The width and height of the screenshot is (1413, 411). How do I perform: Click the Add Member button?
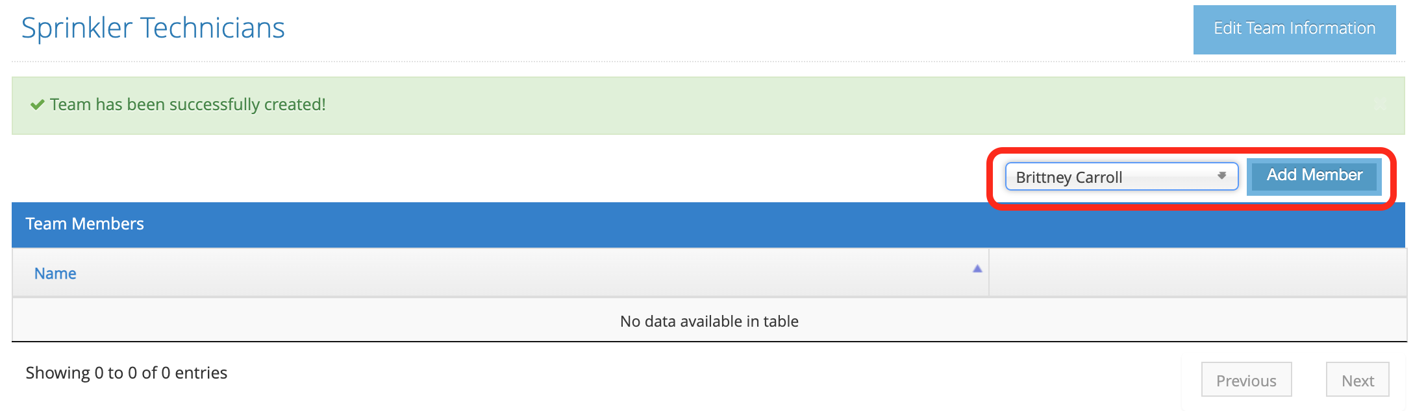pyautogui.click(x=1314, y=176)
